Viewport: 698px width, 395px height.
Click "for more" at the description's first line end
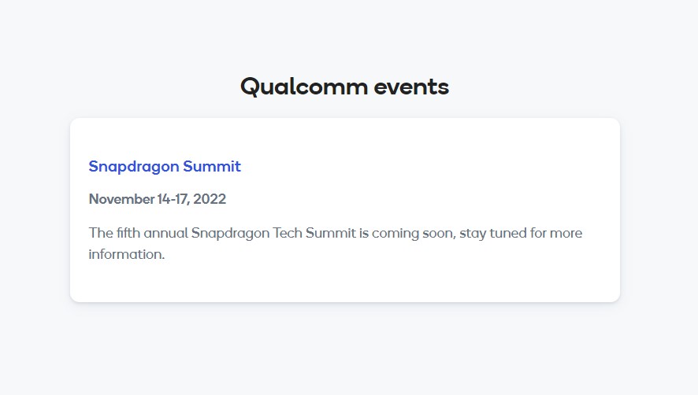point(555,233)
